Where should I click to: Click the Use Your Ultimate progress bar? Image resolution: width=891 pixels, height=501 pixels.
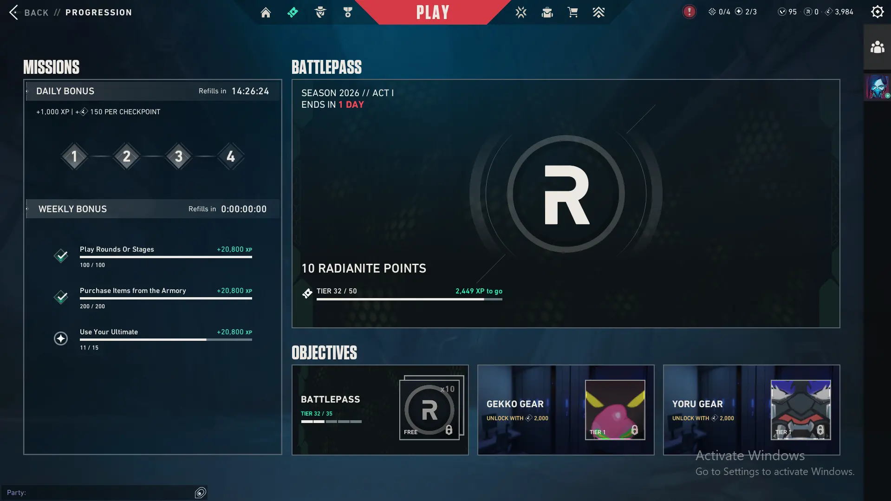tap(166, 340)
